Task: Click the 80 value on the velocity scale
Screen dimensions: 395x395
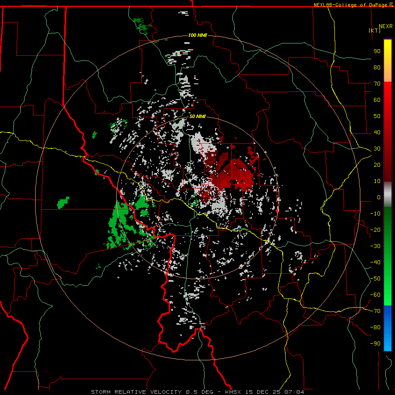Action: 377,67
